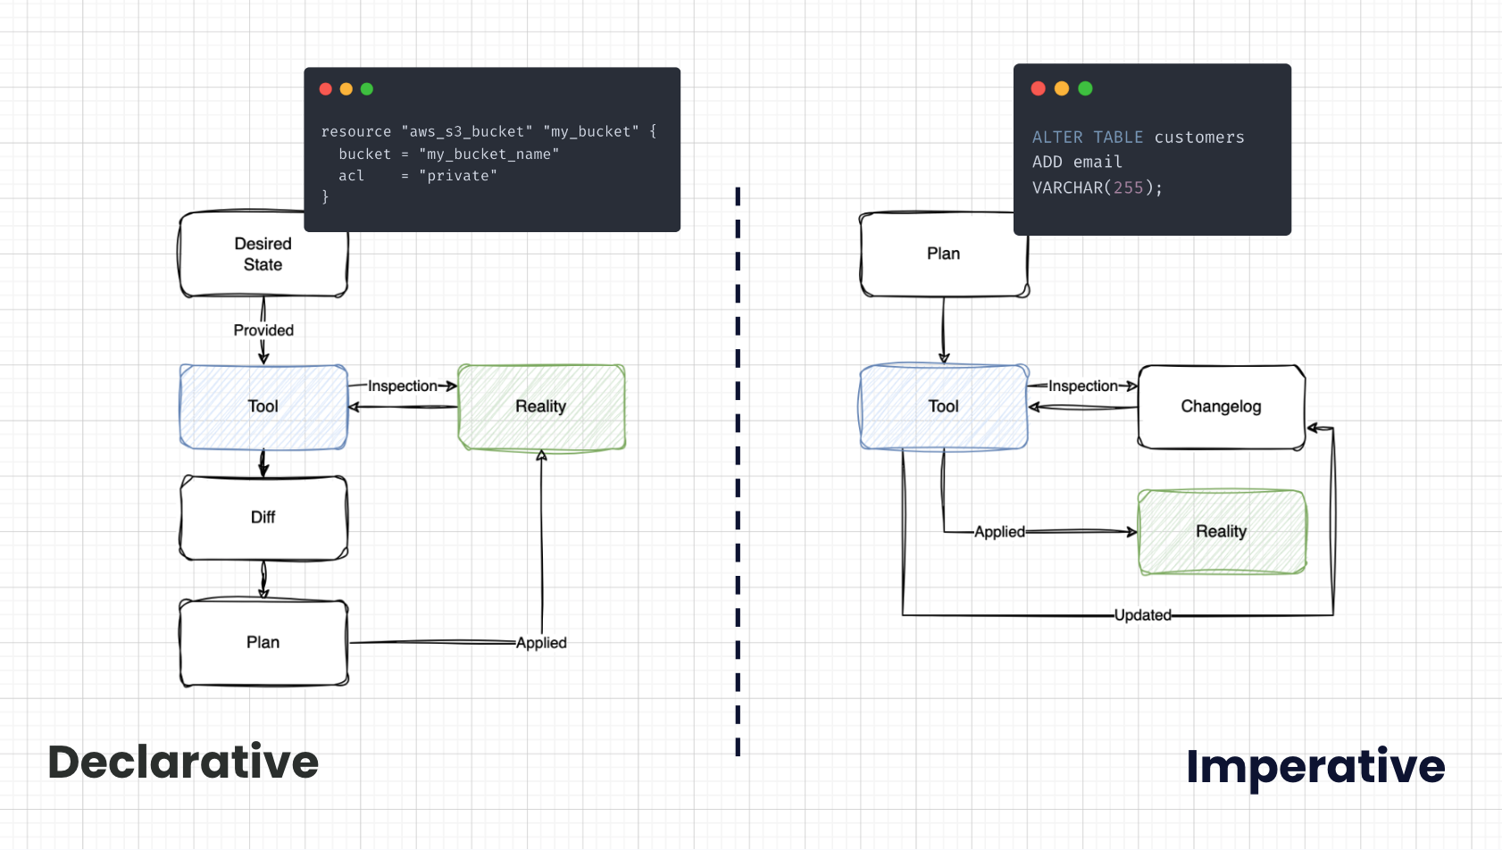
Task: Click the Applied arrow label near Reality
Action: pos(541,642)
